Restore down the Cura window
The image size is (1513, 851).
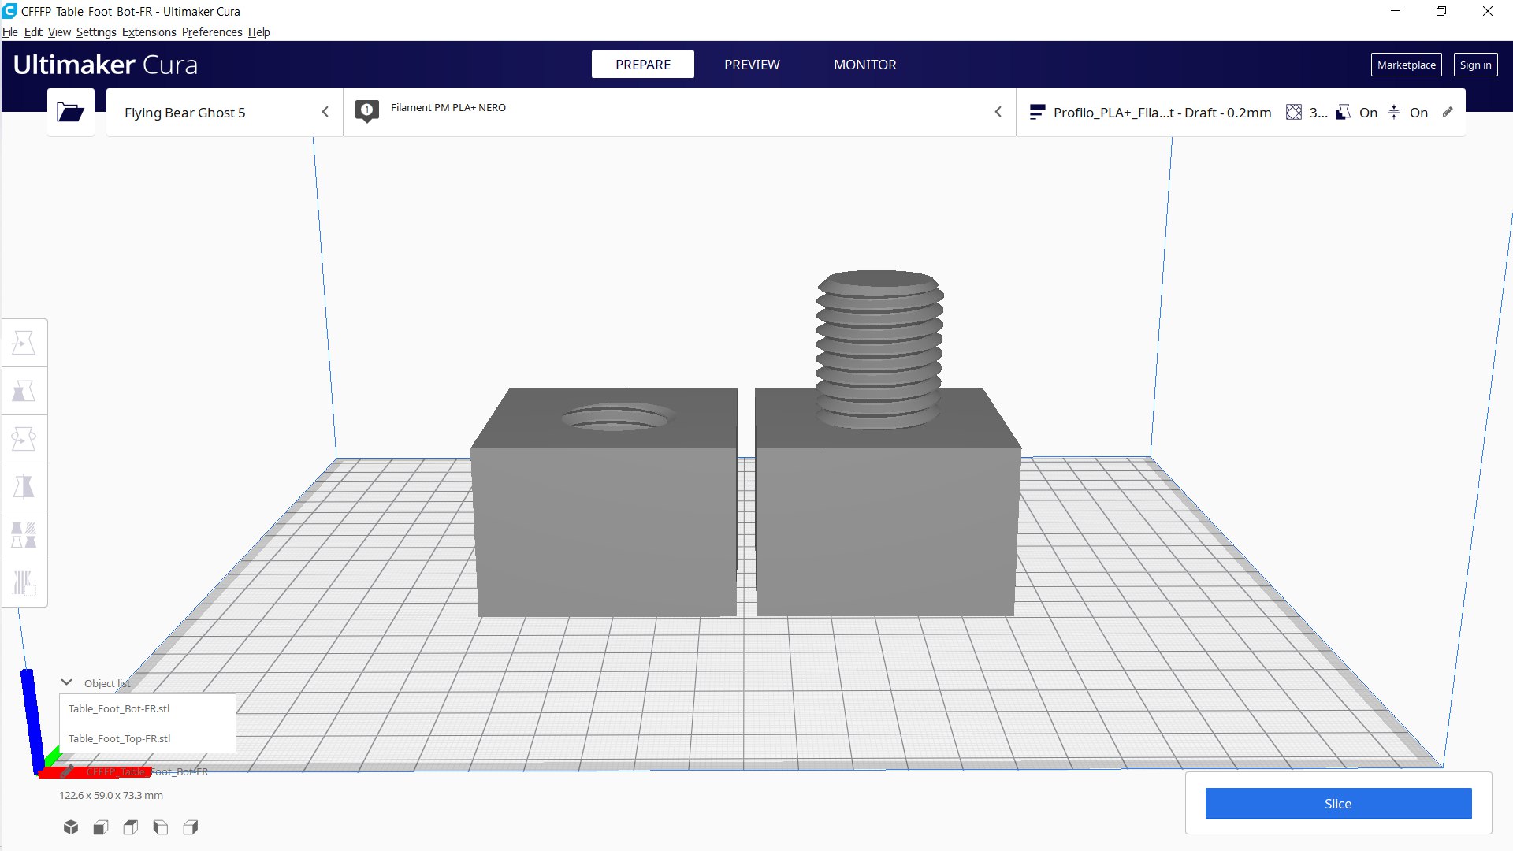tap(1441, 11)
